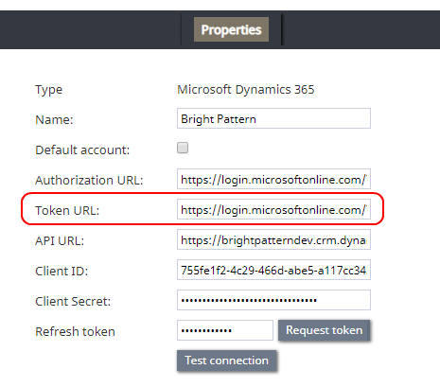Click the Refresh token field
The width and height of the screenshot is (440, 387).
pyautogui.click(x=225, y=330)
